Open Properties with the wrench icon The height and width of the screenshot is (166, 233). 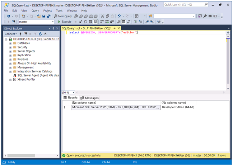click(205, 16)
